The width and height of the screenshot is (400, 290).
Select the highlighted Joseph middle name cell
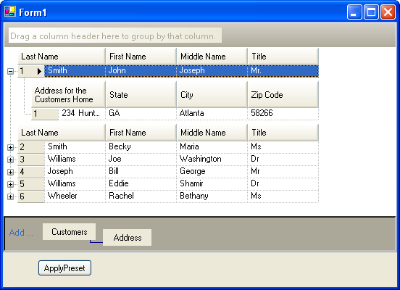tap(212, 71)
